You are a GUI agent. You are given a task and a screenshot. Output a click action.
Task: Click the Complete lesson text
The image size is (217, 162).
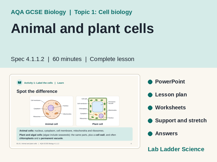click(x=112, y=59)
